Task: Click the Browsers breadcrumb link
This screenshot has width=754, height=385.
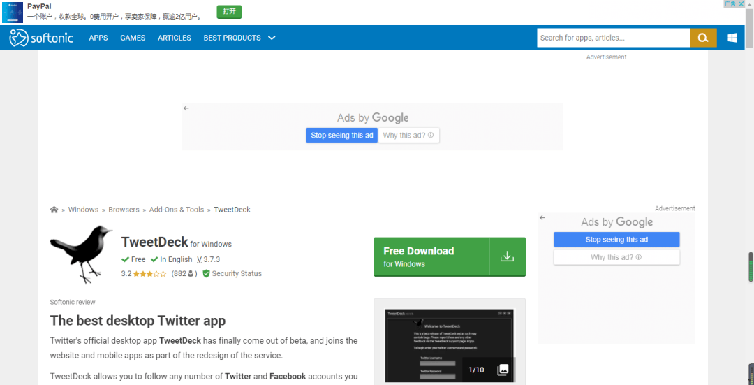Action: [124, 210]
